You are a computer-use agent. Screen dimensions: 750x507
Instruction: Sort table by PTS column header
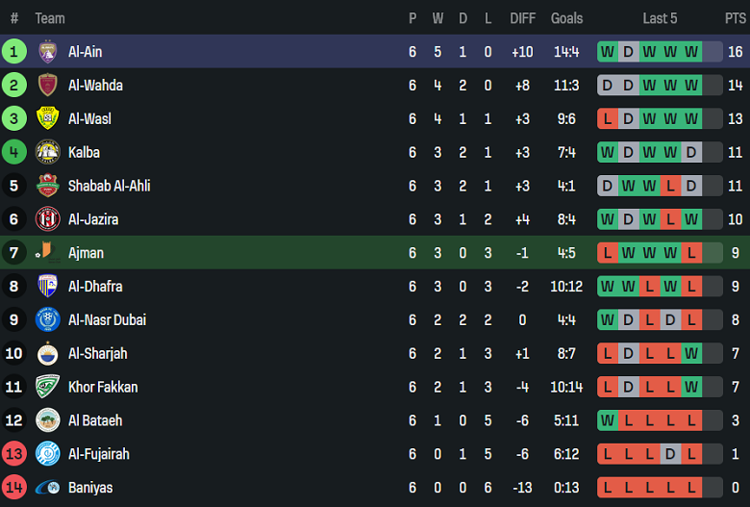pyautogui.click(x=735, y=18)
